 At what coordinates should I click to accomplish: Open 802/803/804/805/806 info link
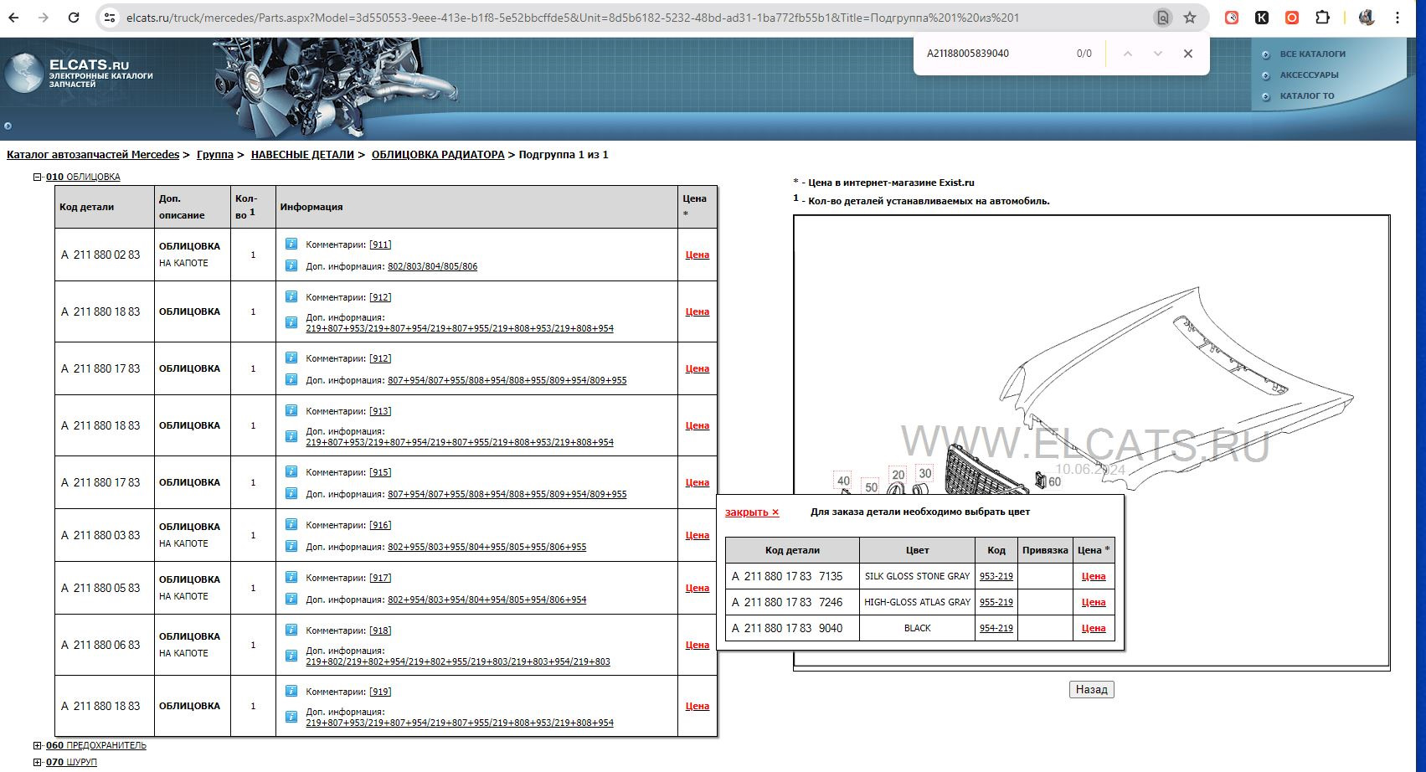433,266
